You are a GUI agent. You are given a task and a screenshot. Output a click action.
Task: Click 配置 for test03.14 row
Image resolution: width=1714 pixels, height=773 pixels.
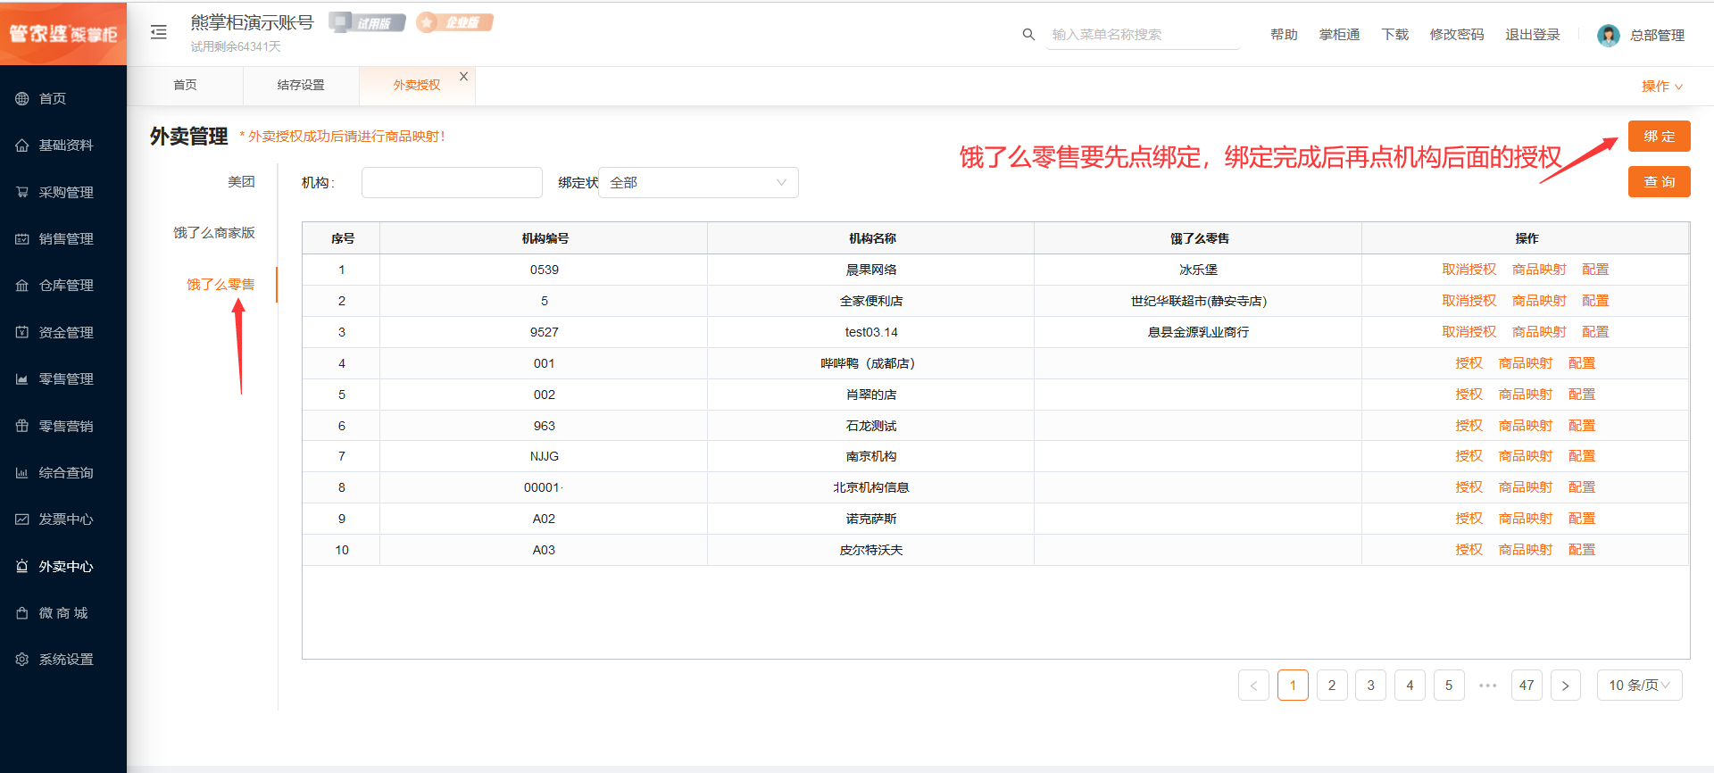point(1595,332)
